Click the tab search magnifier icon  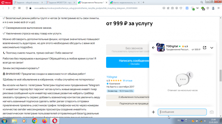[202, 2]
